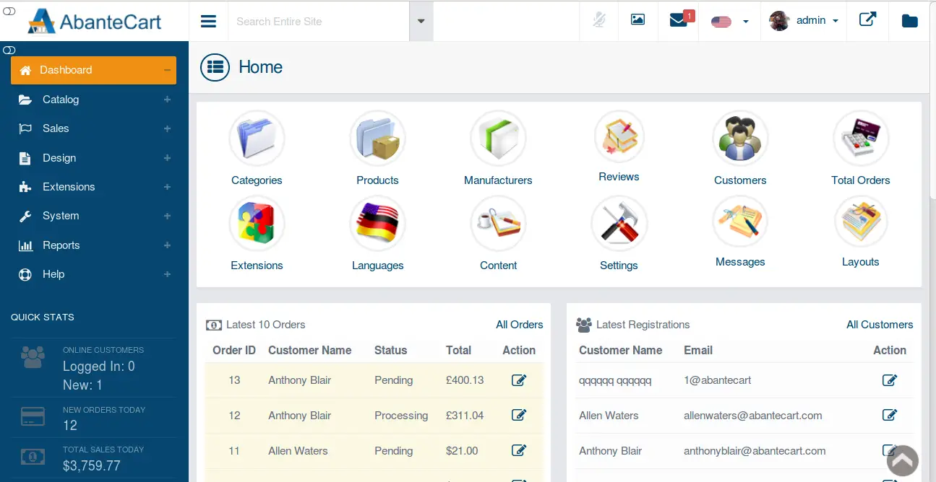Open the Messages shortcut icon
This screenshot has width=936, height=482.
(739, 222)
